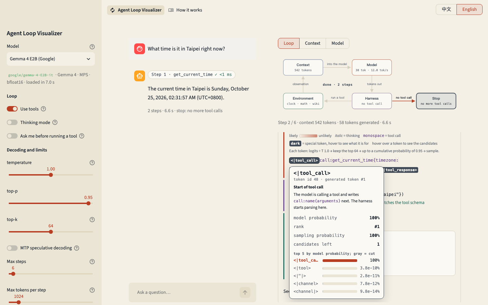Switch language to 中文
Screen dimensions: 488x305
[x=446, y=9]
